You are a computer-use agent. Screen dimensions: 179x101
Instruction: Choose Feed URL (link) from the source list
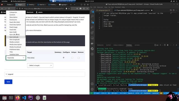[15, 22]
